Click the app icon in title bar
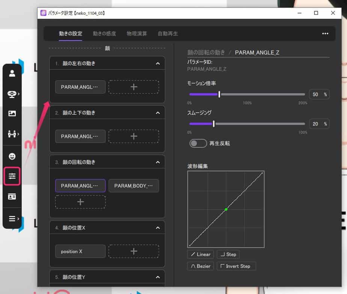Viewport: 347px width, 294px height. coord(44,13)
